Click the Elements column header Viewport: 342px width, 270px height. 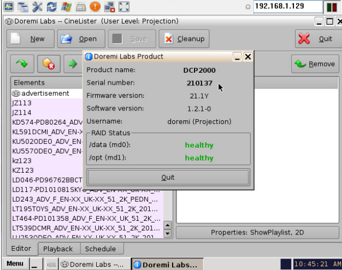coord(47,83)
